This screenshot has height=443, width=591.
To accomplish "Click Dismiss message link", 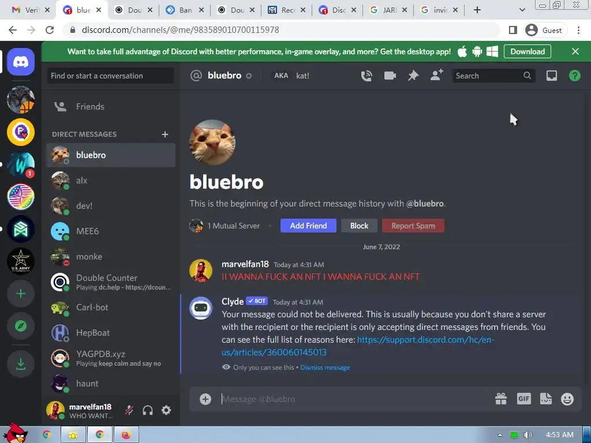I will click(x=325, y=367).
